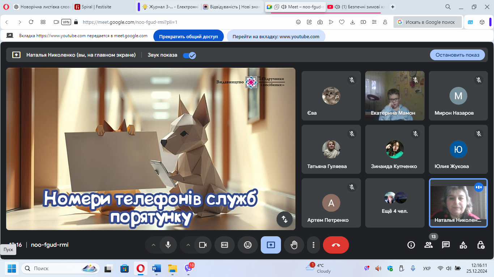Open Opera speed dial grid
Viewport: 494px width, 277px height.
tap(43, 22)
